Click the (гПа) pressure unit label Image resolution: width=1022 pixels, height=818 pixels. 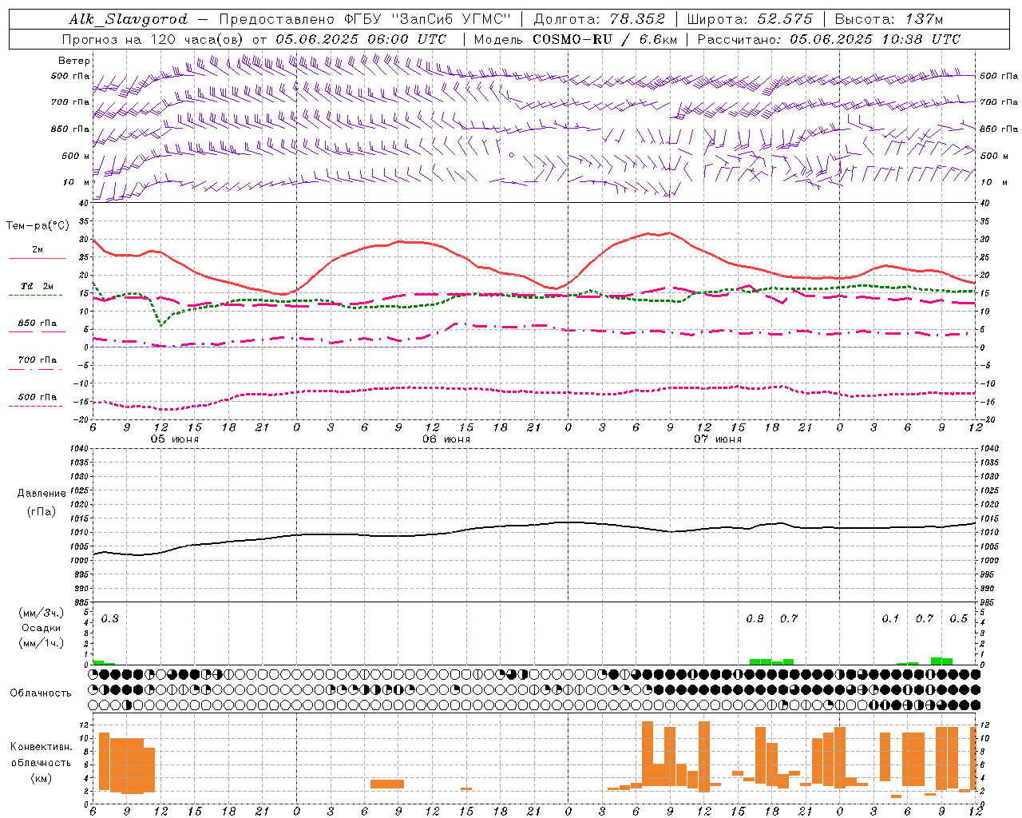42,511
